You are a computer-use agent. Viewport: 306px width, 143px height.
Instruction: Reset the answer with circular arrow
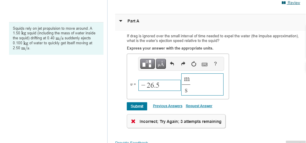[x=194, y=64]
